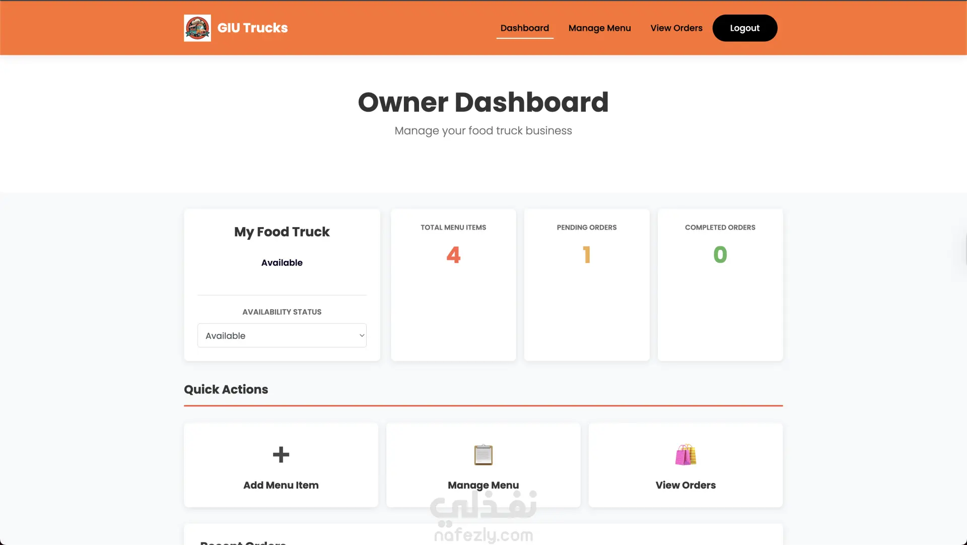The image size is (967, 545).
Task: Click the My Food Truck heading
Action: (x=282, y=232)
